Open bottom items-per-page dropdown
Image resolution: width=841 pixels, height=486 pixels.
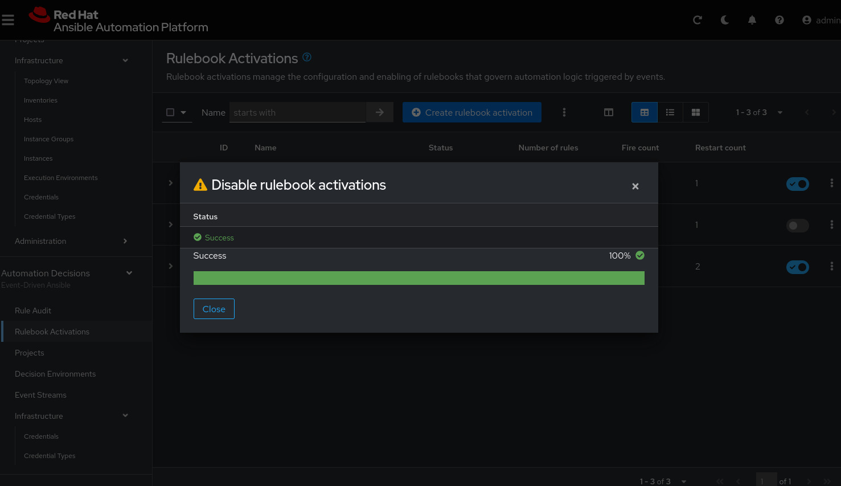[x=663, y=481]
